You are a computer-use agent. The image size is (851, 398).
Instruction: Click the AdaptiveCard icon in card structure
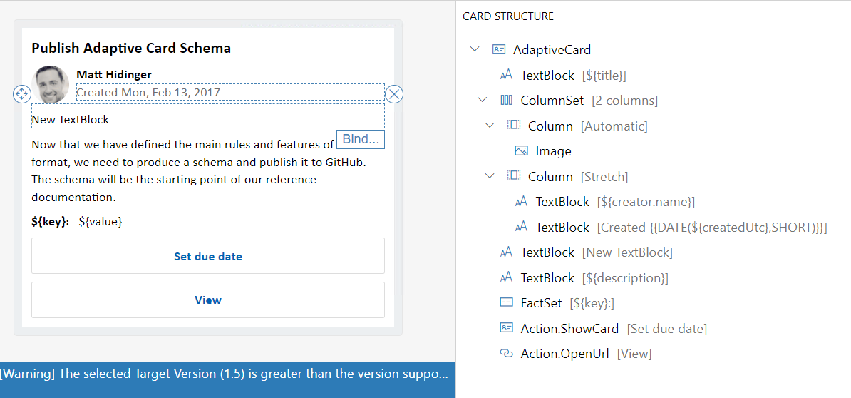click(x=499, y=50)
